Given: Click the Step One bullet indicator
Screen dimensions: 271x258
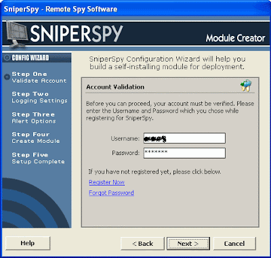Looking at the screenshot, I should pos(7,77).
